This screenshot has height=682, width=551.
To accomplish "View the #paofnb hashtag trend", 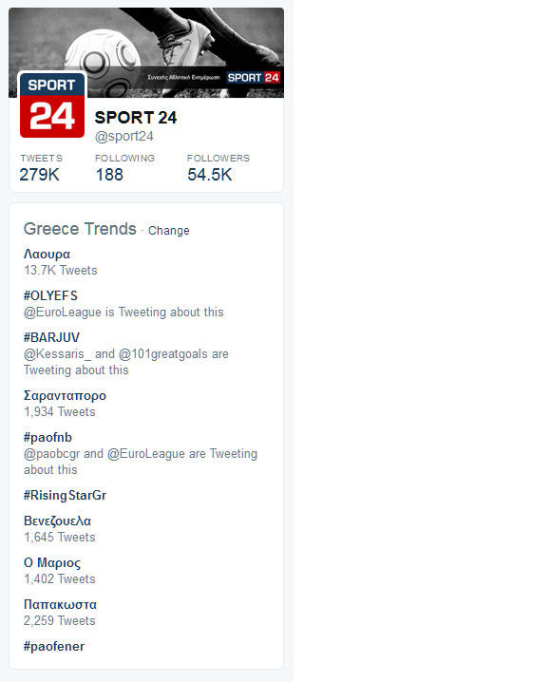I will (47, 438).
